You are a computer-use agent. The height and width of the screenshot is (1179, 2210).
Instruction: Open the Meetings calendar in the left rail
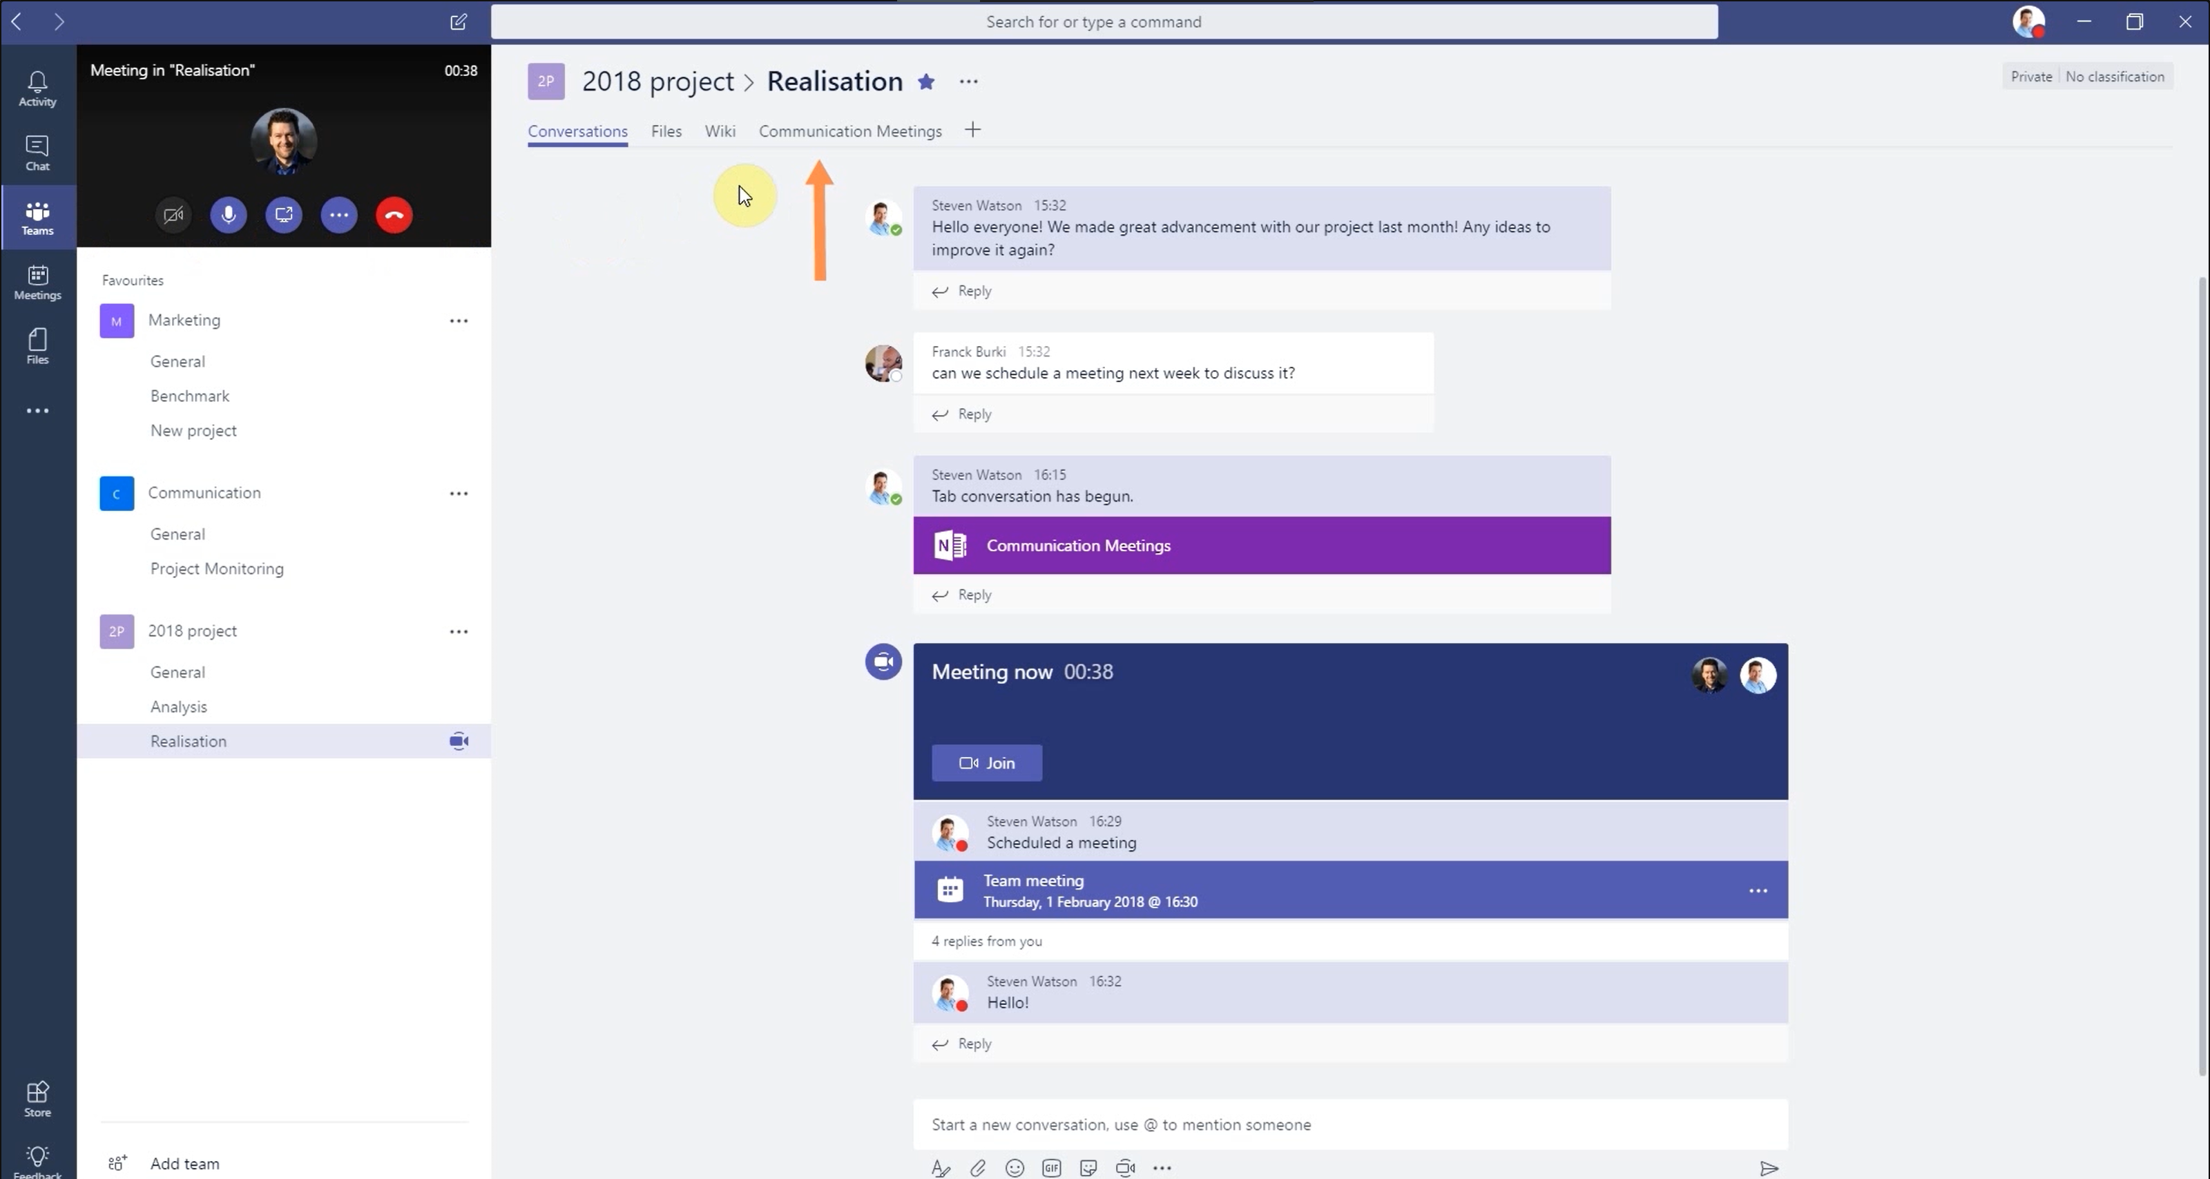click(x=38, y=282)
